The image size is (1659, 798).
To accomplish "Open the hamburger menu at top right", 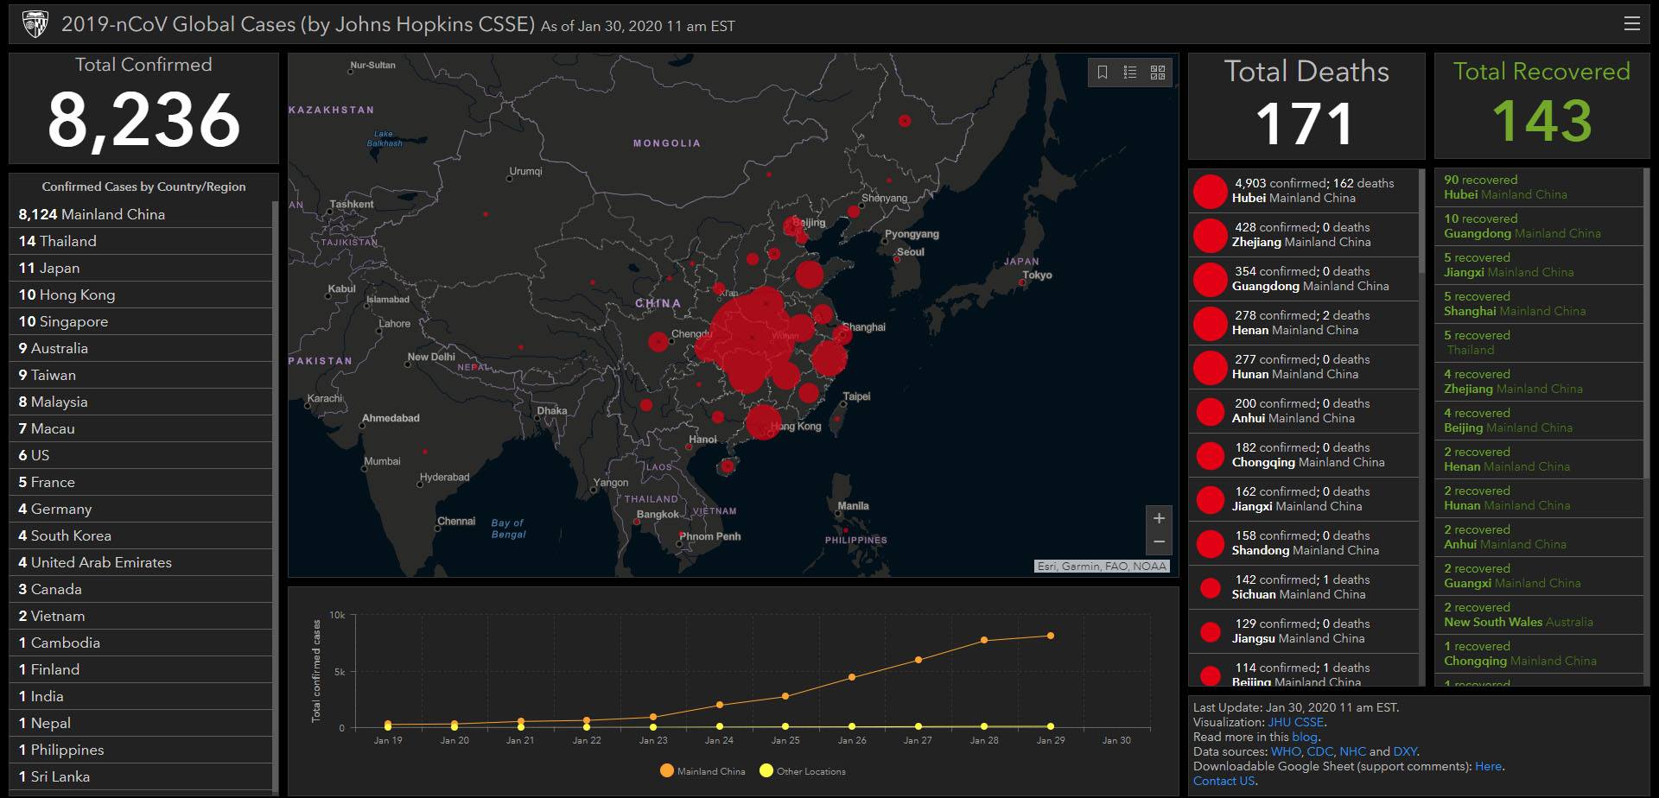I will (1631, 23).
